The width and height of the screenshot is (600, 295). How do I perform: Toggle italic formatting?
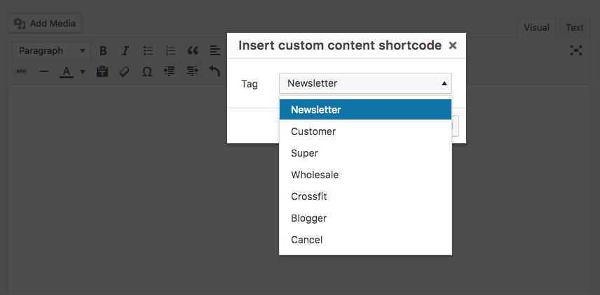tap(125, 51)
